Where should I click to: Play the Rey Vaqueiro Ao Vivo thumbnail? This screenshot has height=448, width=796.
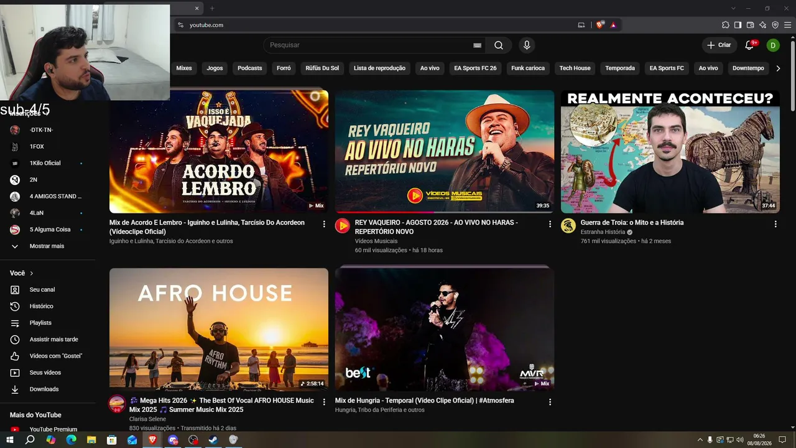[x=445, y=152]
